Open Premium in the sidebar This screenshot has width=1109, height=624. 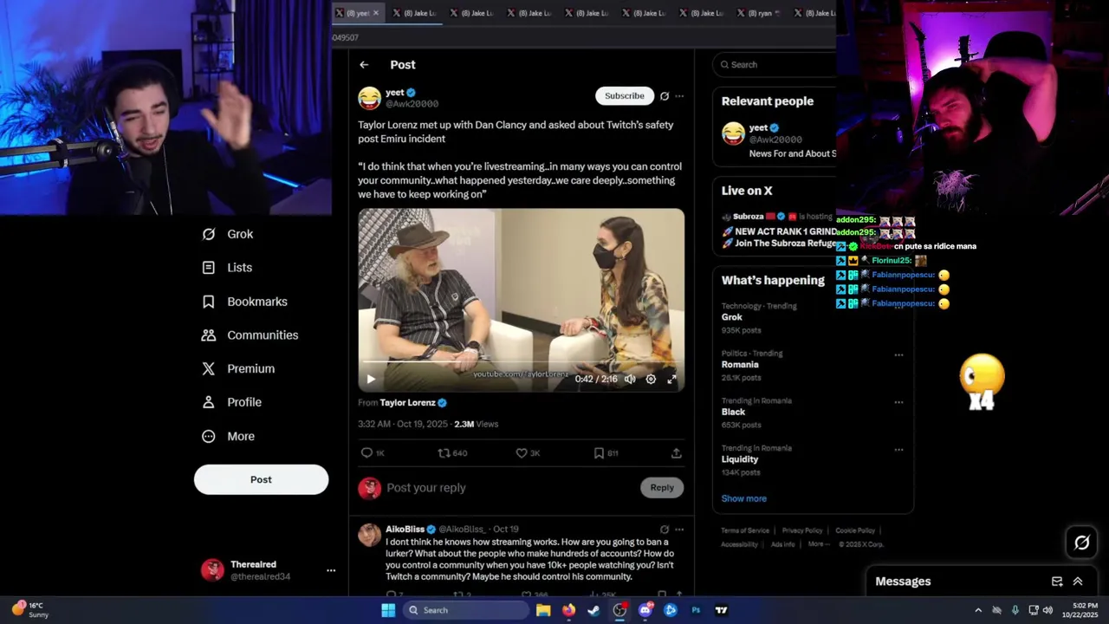point(238,368)
